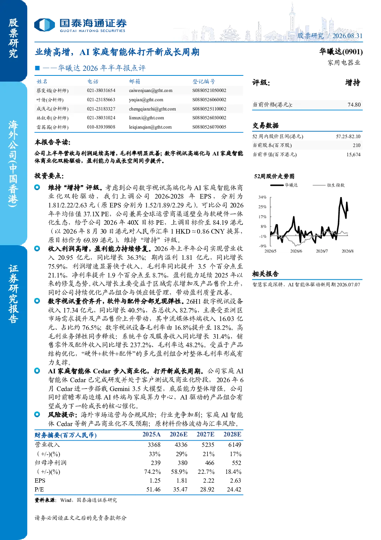Click the source note 国泰海通证券研究

(96, 500)
